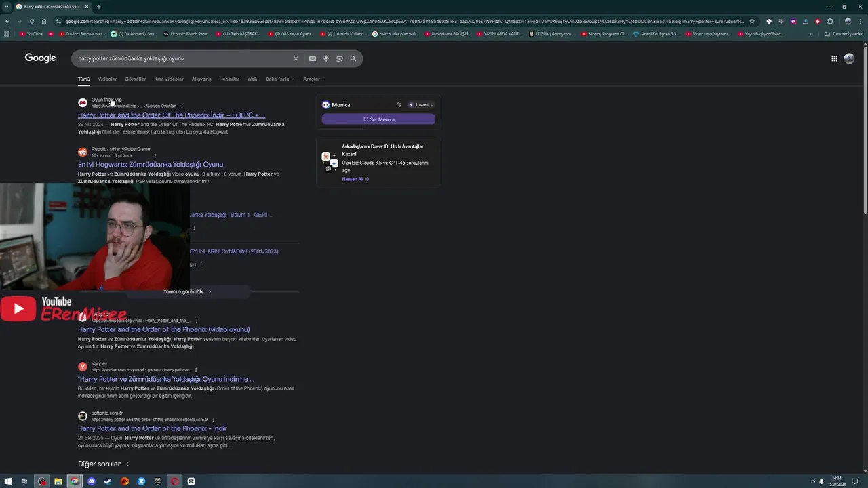The image size is (868, 488).
Task: Open Windows Start menu
Action: pos(8,481)
